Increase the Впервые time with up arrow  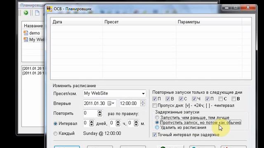click(143, 102)
